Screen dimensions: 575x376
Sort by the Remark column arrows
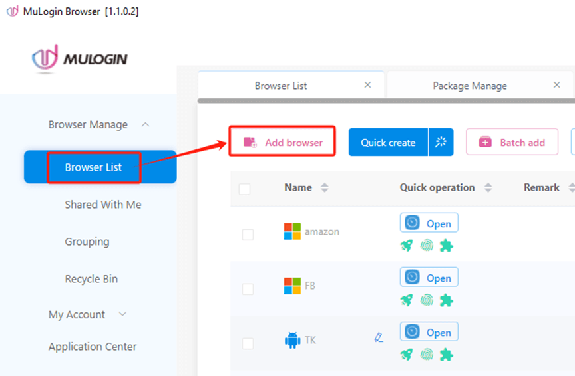point(572,188)
